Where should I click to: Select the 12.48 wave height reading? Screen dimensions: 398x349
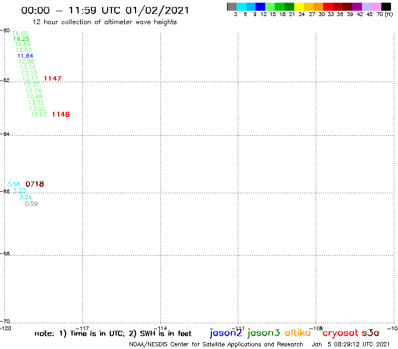[34, 96]
